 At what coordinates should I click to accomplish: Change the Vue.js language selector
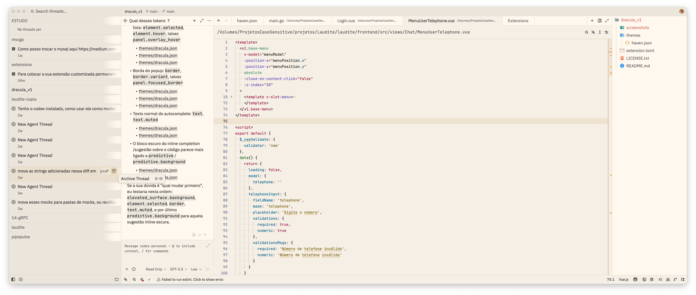coord(623,279)
